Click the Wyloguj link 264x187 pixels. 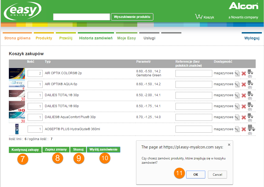tap(252, 38)
